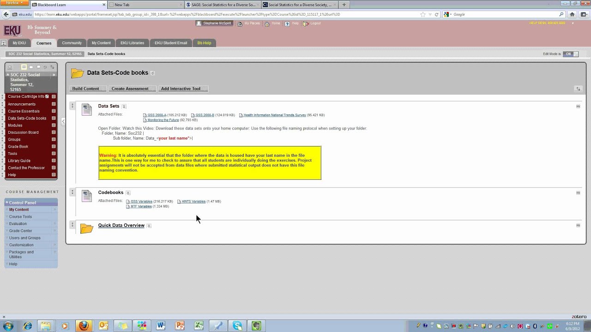Click the reorder arrows icon in course menu

click(x=52, y=67)
